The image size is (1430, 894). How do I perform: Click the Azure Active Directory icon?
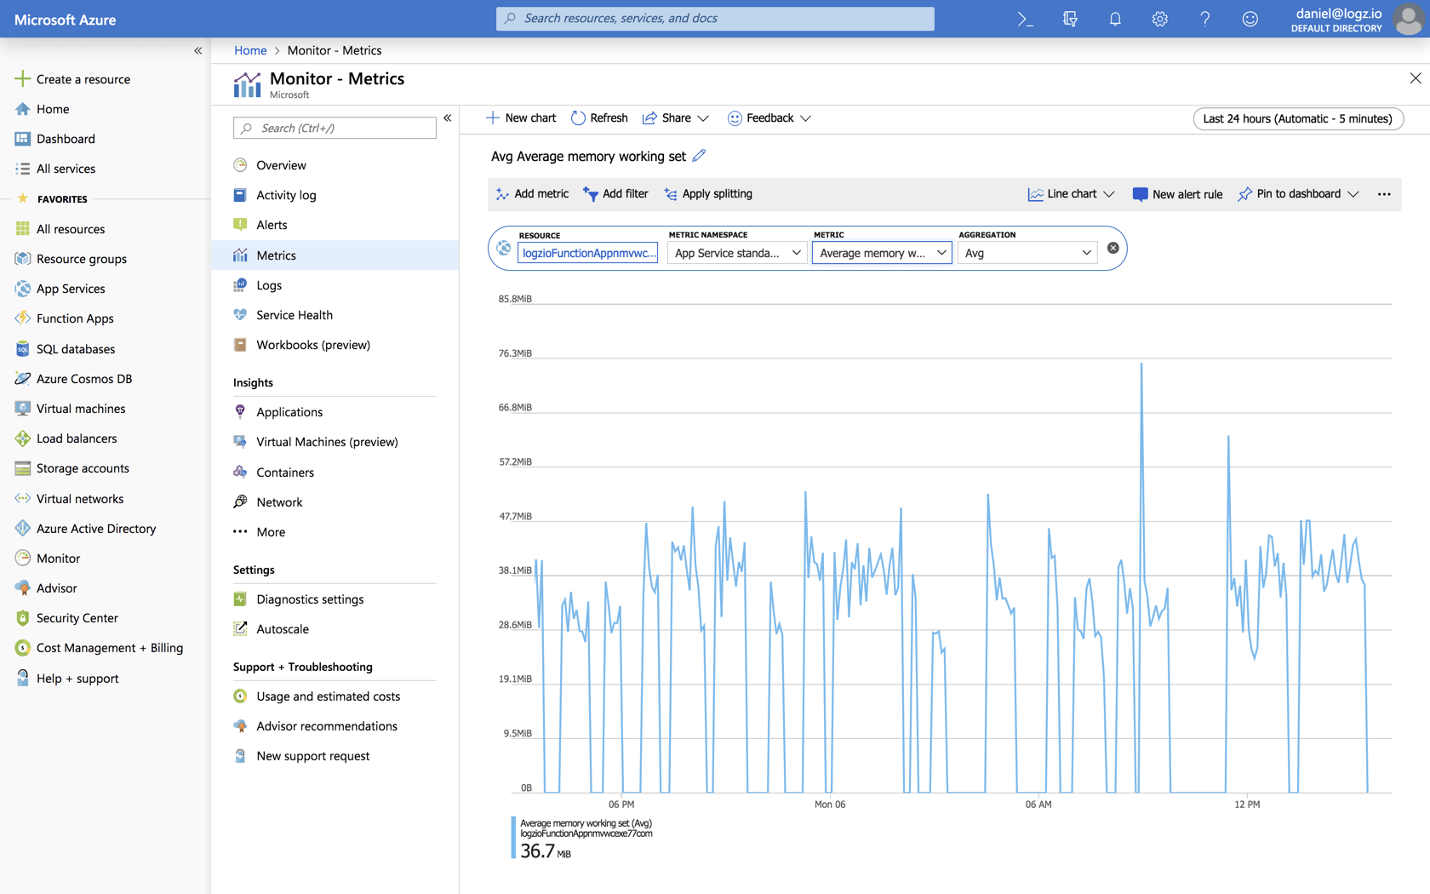(23, 529)
